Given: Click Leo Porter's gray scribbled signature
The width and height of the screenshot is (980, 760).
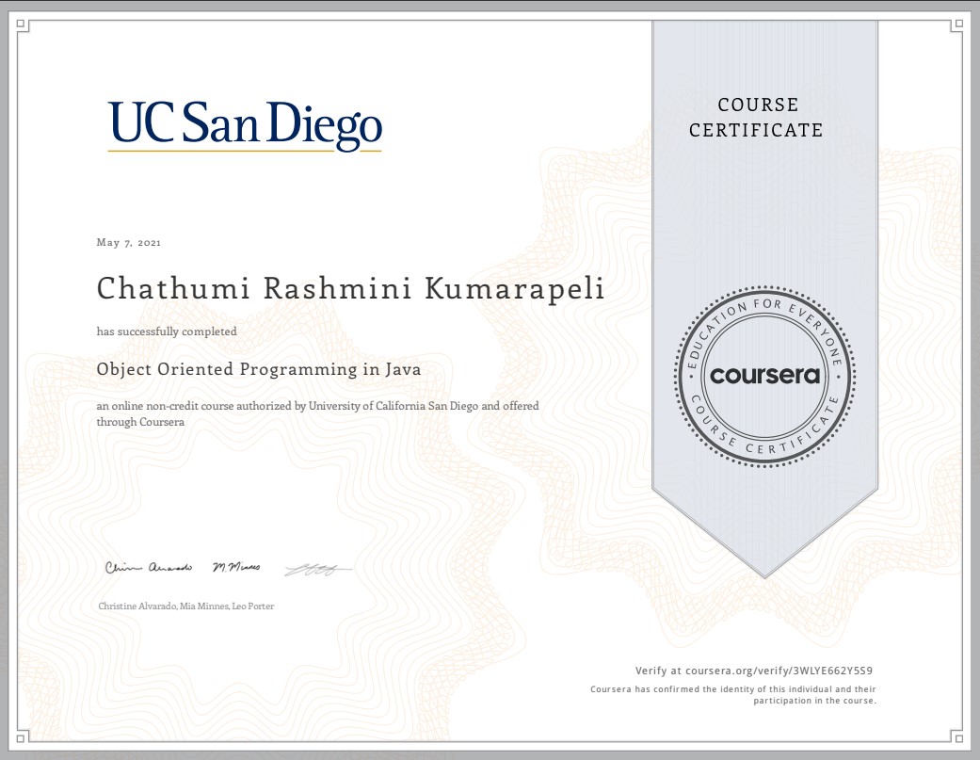Looking at the screenshot, I should [318, 570].
